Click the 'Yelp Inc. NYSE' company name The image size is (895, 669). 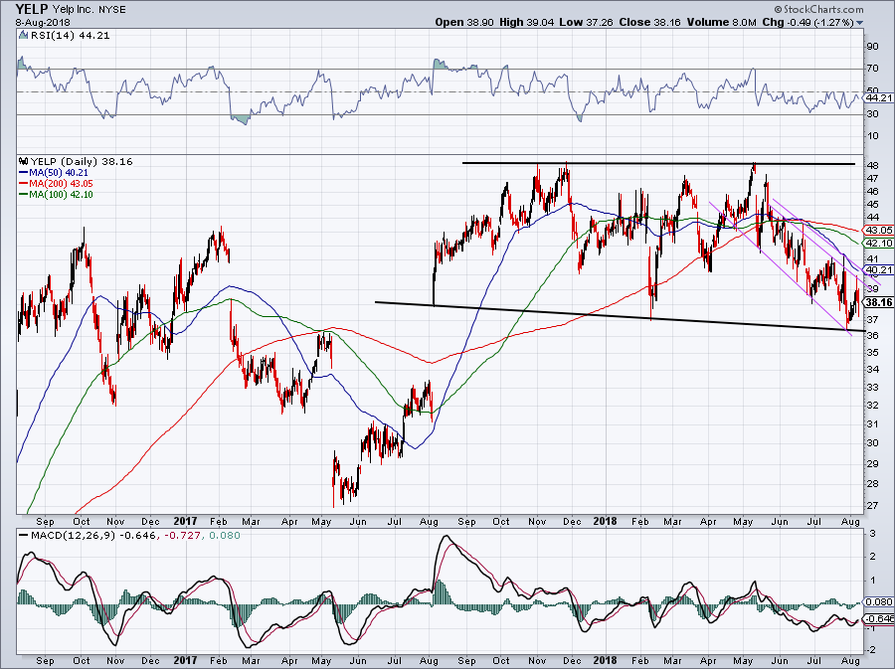89,10
